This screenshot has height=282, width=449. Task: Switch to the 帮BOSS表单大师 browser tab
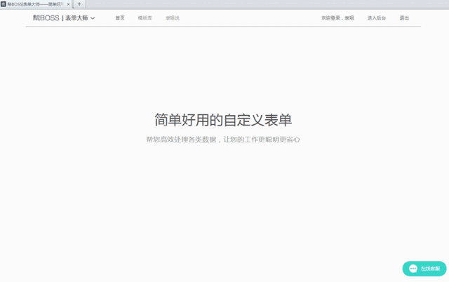point(35,4)
